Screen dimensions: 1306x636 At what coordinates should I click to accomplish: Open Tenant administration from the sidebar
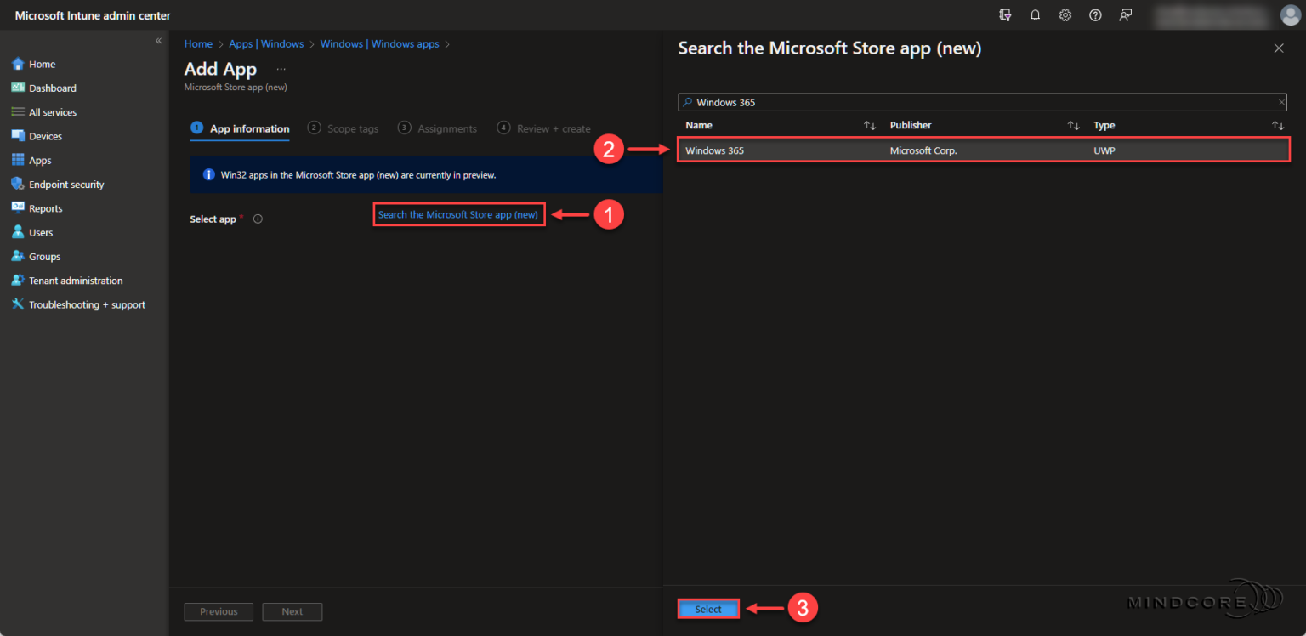tap(74, 280)
